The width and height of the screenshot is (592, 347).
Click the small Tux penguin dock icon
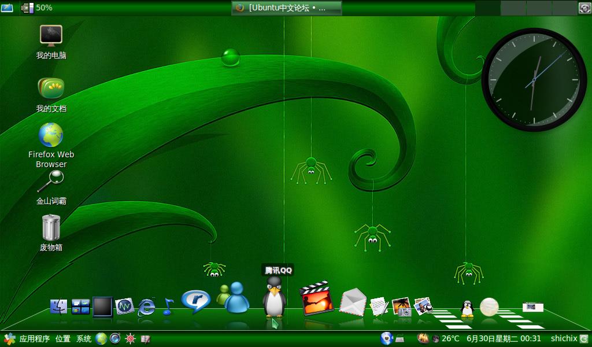[x=467, y=308]
